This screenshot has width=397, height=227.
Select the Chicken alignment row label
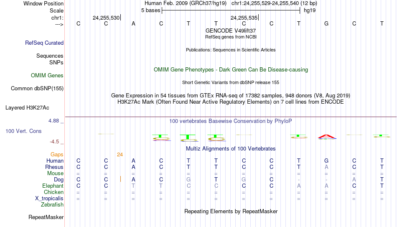(53, 192)
